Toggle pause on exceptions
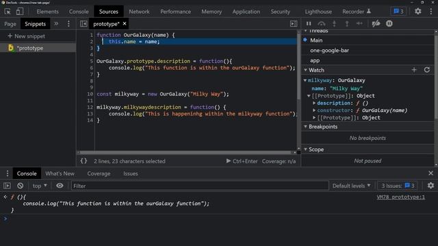Viewport: 438px width, 246px height. 389,24
